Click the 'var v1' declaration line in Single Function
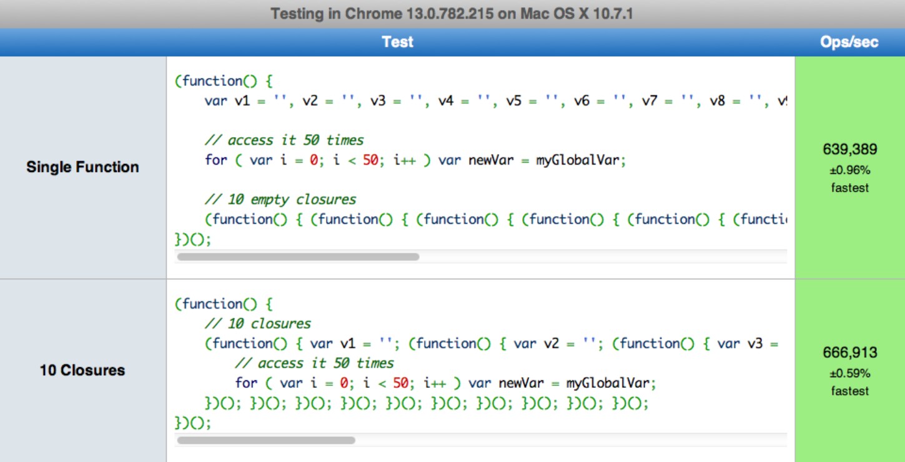 (496, 100)
